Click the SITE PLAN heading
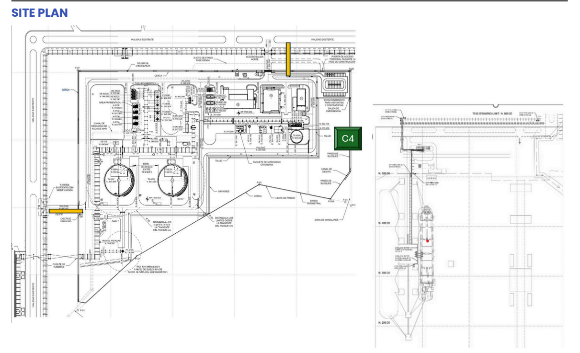The height and width of the screenshot is (353, 580). 40,14
